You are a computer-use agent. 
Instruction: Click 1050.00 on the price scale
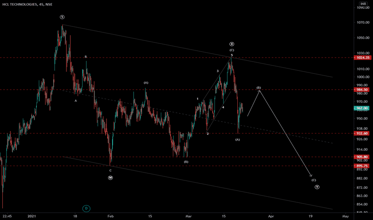tap(363, 38)
